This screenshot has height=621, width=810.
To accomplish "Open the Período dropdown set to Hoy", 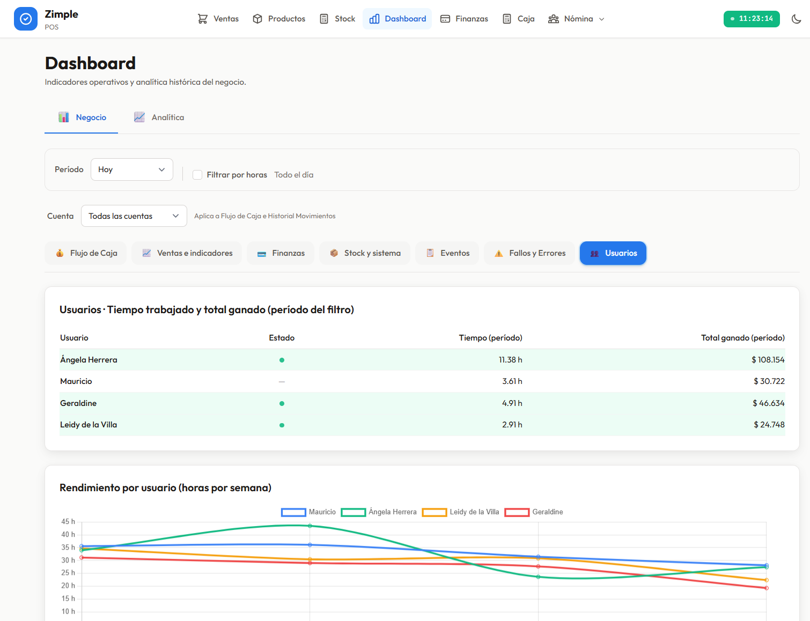I will click(132, 169).
